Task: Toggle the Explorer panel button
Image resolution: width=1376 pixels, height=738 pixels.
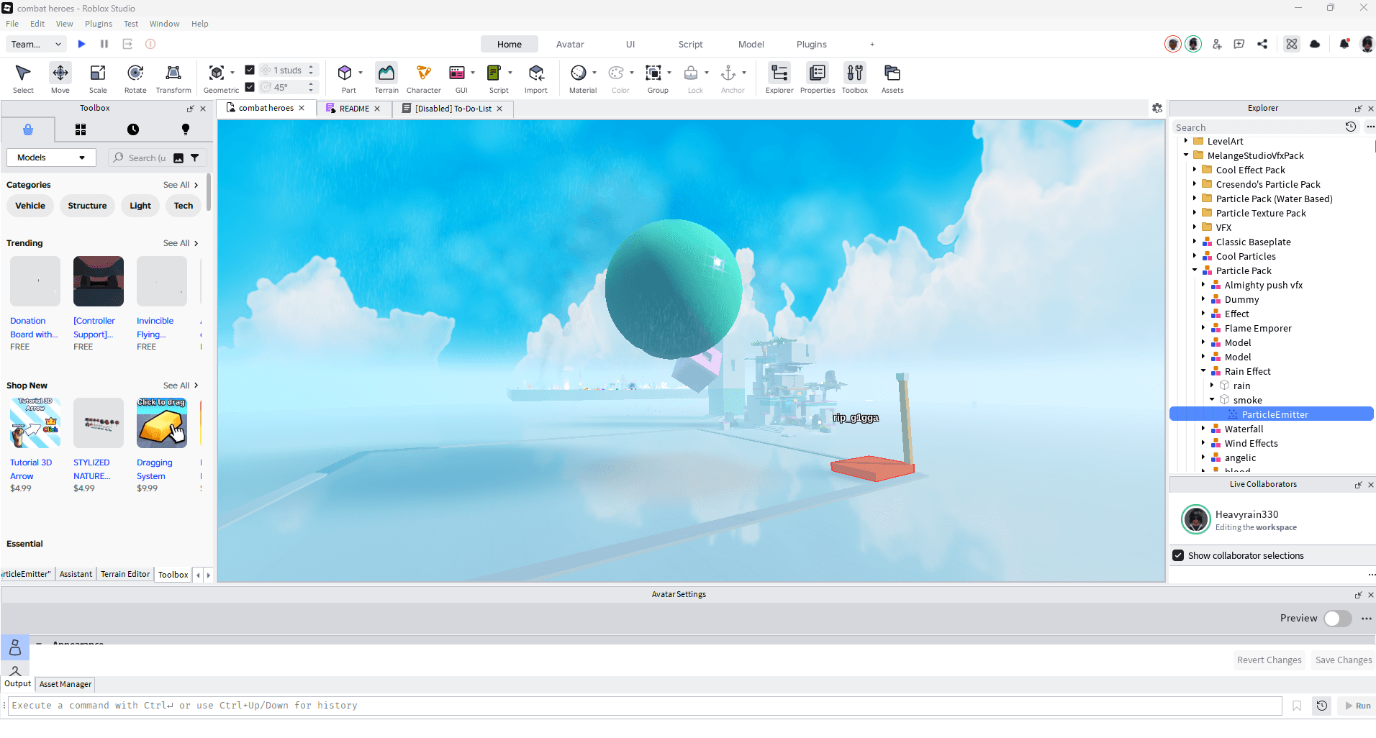Action: 779,78
